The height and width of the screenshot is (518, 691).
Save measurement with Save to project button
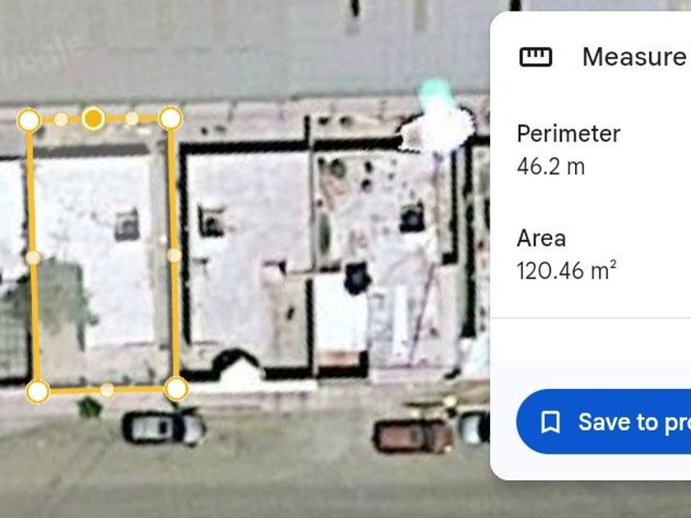click(x=604, y=422)
